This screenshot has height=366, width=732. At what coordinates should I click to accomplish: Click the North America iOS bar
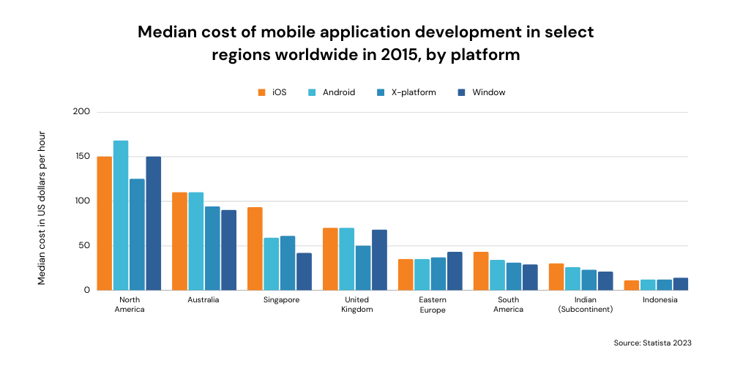(x=105, y=223)
